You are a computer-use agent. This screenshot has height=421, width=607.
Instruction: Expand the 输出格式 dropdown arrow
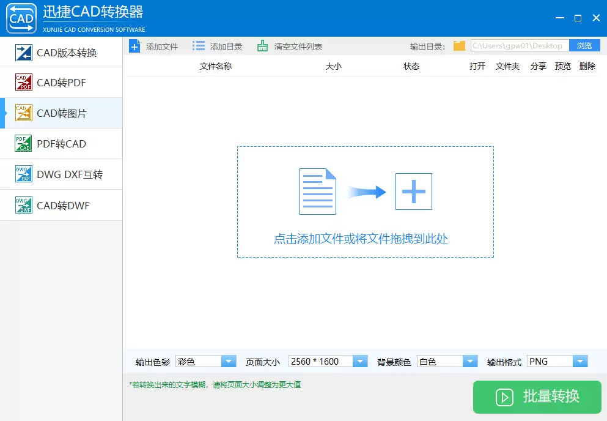[580, 361]
